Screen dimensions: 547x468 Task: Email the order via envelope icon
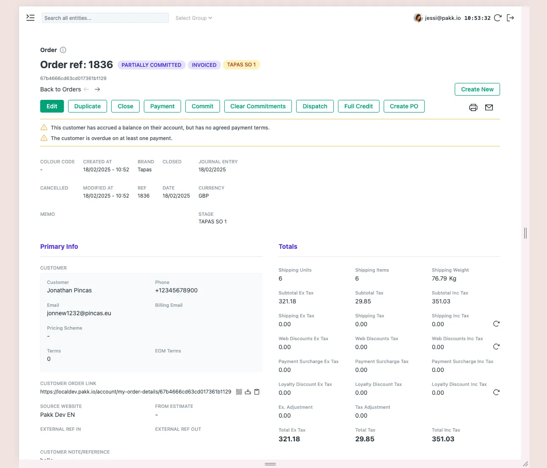point(489,107)
